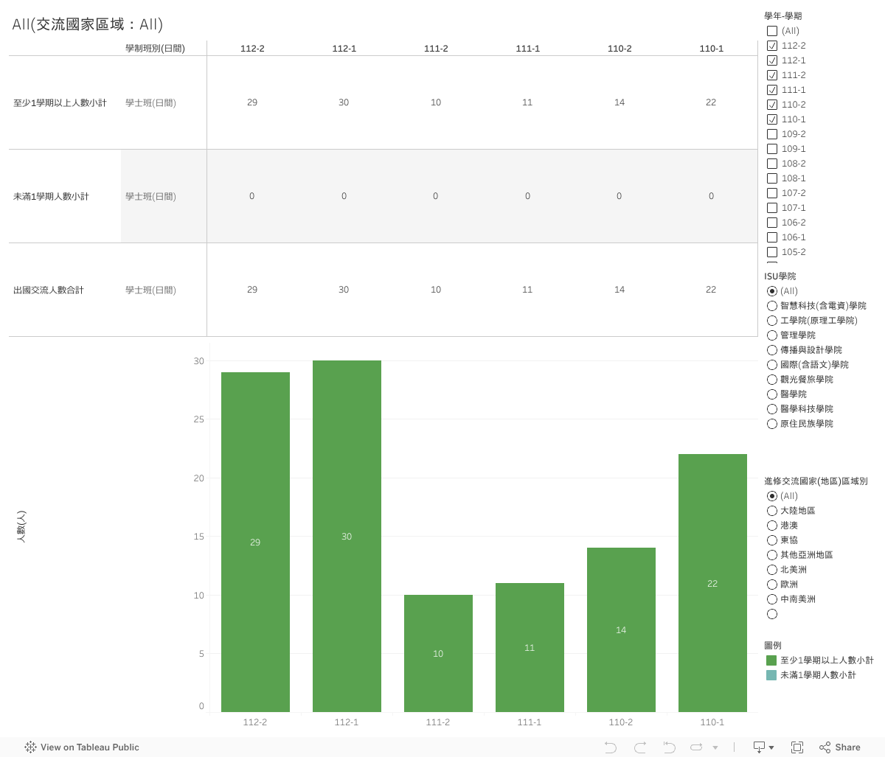The width and height of the screenshot is (885, 757).
Task: Select the unlabeled blank region radio option
Action: click(772, 614)
